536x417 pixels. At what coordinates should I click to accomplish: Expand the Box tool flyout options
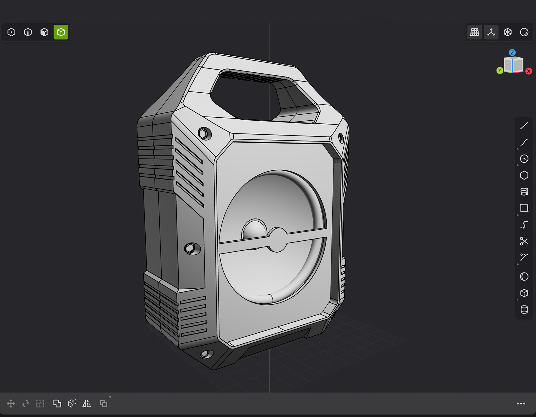click(518, 299)
